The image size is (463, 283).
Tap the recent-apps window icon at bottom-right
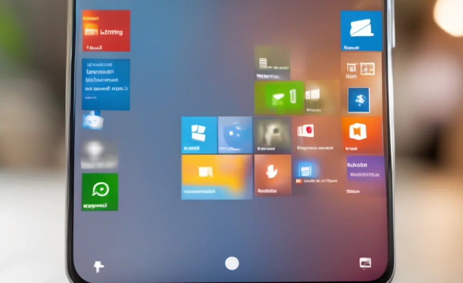click(x=365, y=262)
